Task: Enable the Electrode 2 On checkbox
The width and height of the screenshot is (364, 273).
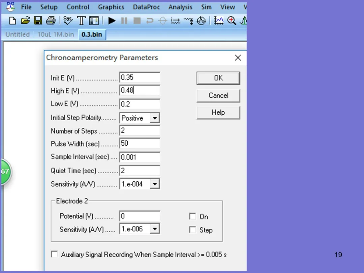Action: point(192,216)
